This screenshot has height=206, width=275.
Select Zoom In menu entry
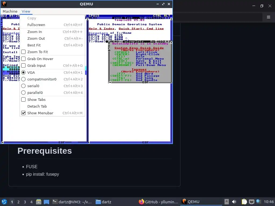(52, 32)
